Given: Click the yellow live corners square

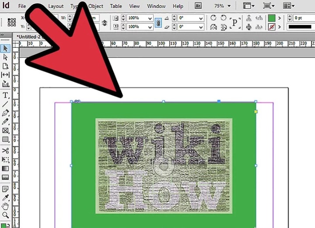Looking at the screenshot, I should [x=255, y=111].
